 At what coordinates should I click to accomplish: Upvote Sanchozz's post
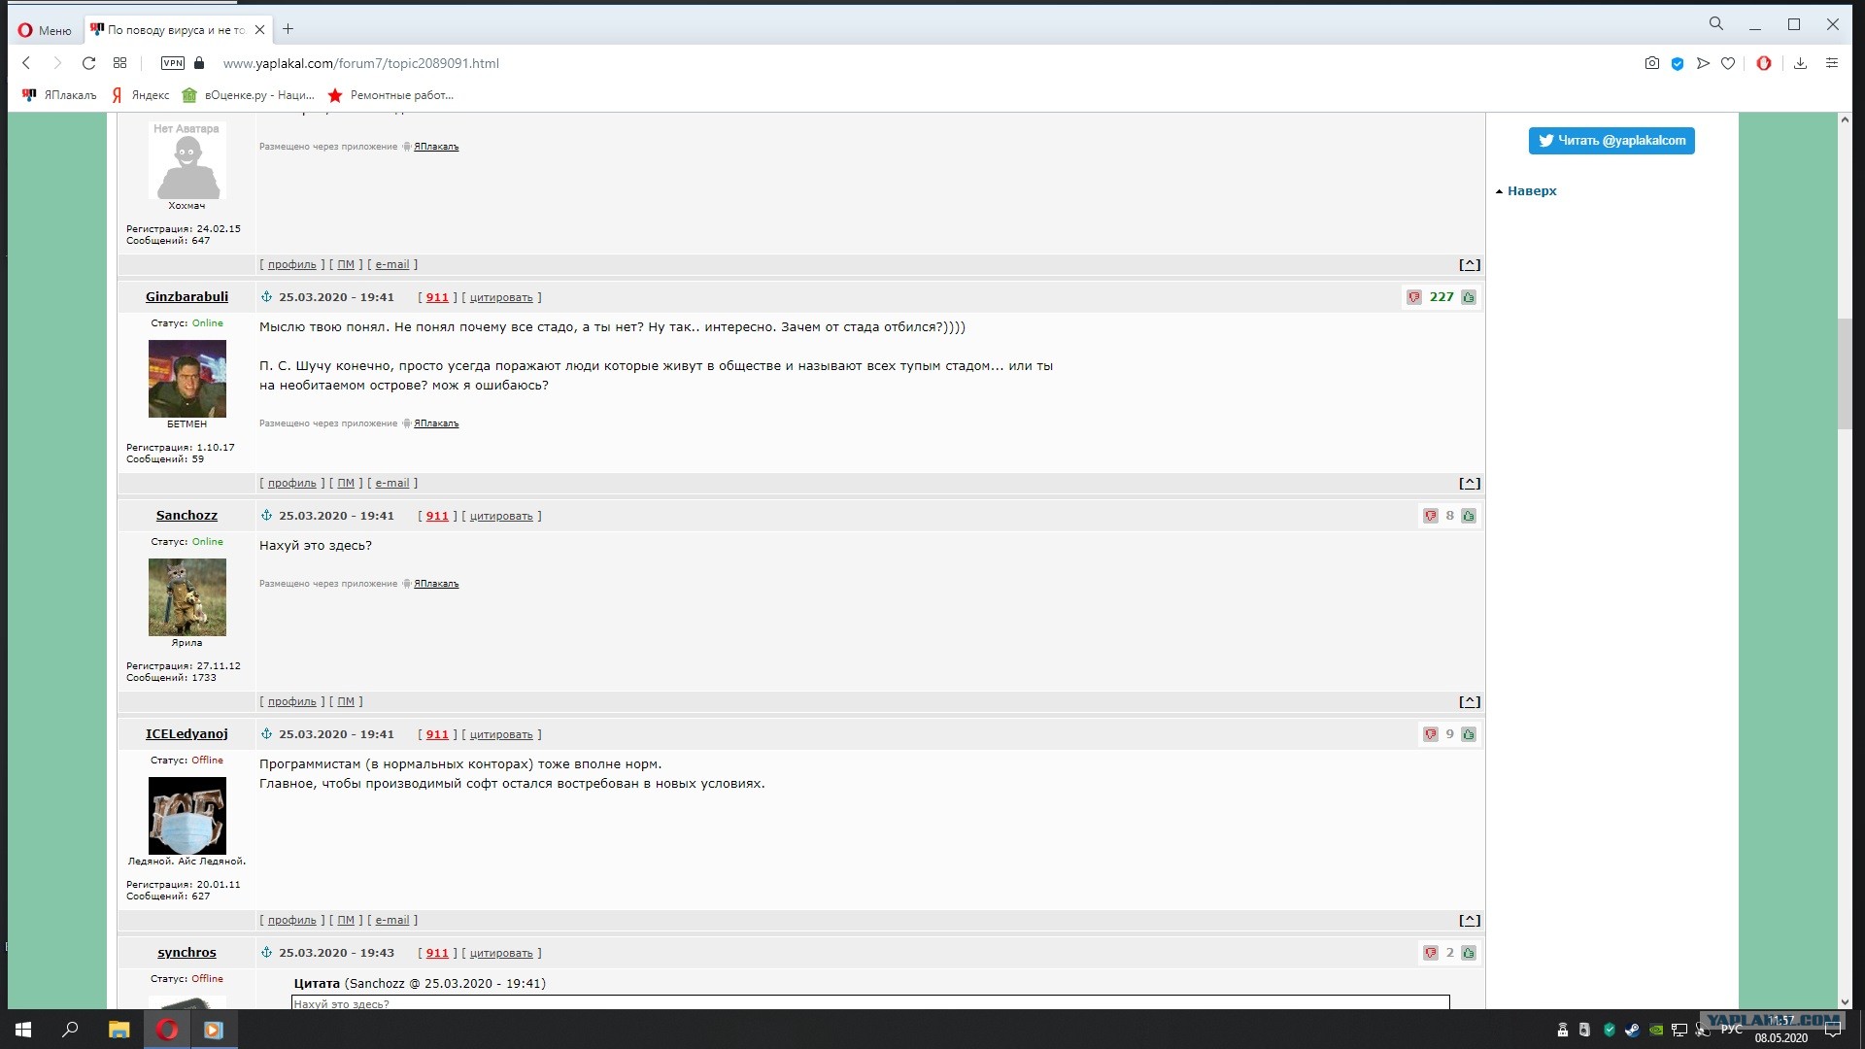1469,516
